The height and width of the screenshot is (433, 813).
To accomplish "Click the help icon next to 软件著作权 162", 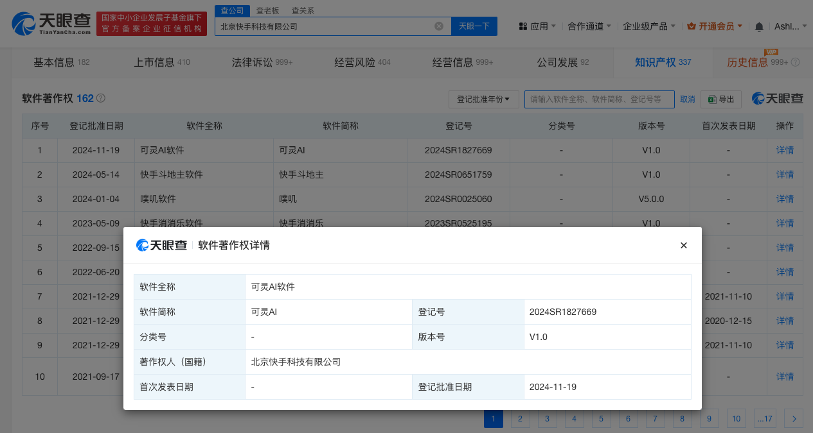I will (x=101, y=99).
